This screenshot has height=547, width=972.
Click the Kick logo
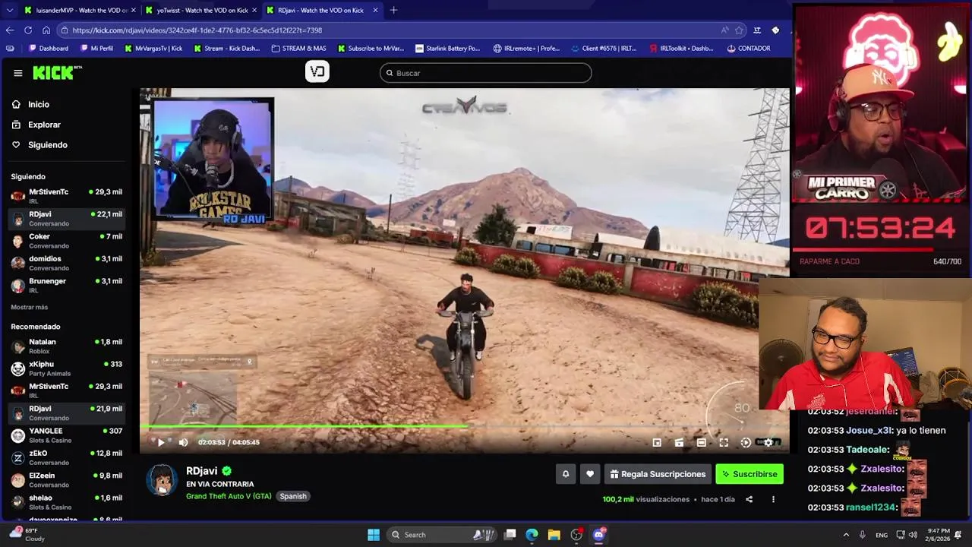(x=57, y=72)
